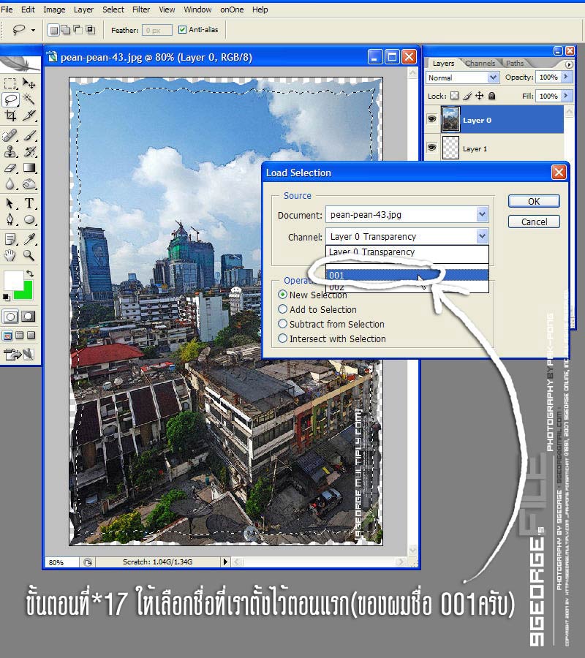
Task: Click Cancel in Load Selection dialog
Action: [534, 222]
